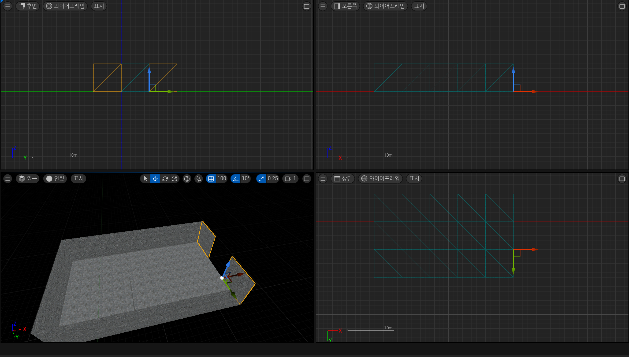Click the 언릿 view mode button
629x357 pixels.
pyautogui.click(x=55, y=179)
